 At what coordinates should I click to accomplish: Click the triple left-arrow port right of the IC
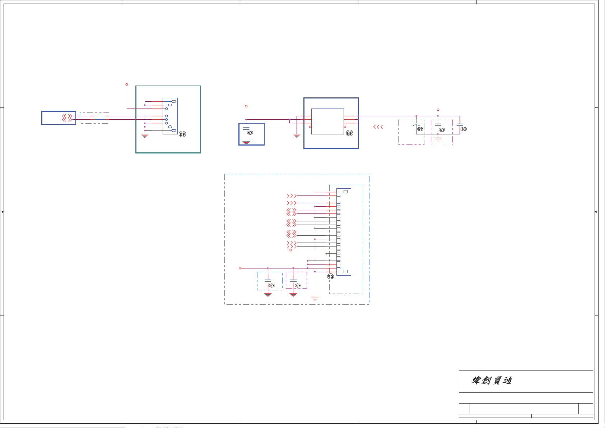click(378, 127)
